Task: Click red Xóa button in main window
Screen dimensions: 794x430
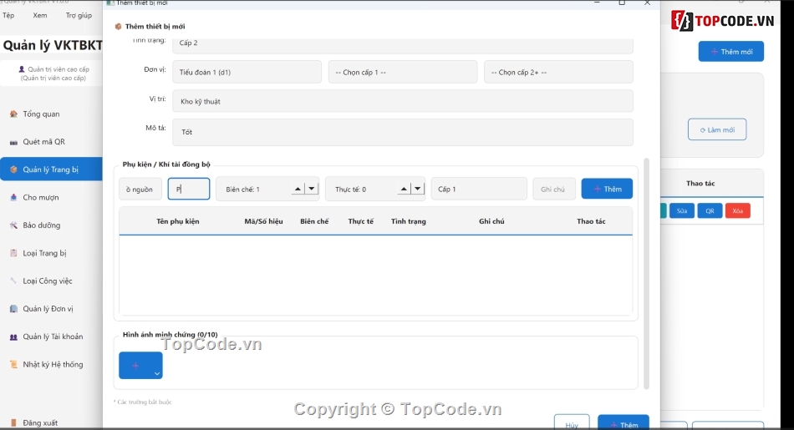Action: point(737,211)
